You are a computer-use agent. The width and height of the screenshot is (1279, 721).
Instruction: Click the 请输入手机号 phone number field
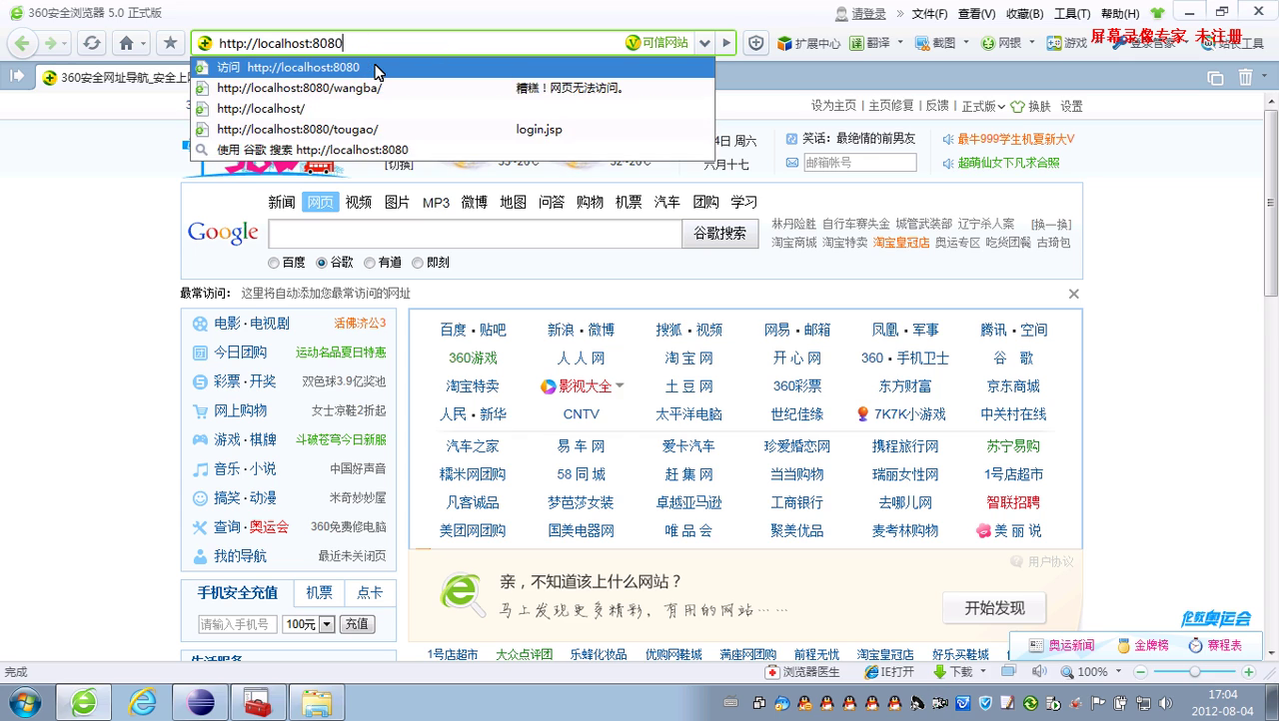point(238,624)
